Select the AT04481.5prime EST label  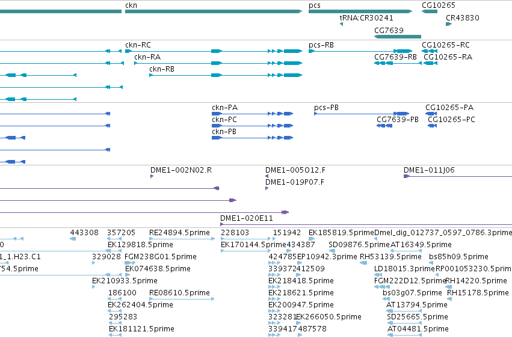click(x=418, y=329)
